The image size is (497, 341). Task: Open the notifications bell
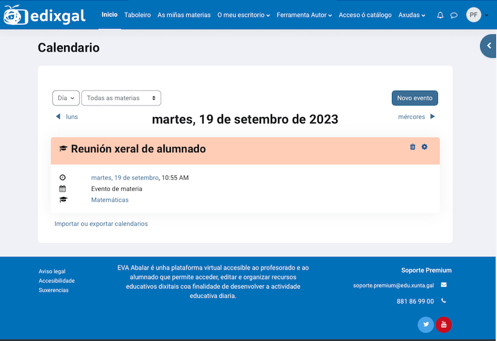(440, 15)
